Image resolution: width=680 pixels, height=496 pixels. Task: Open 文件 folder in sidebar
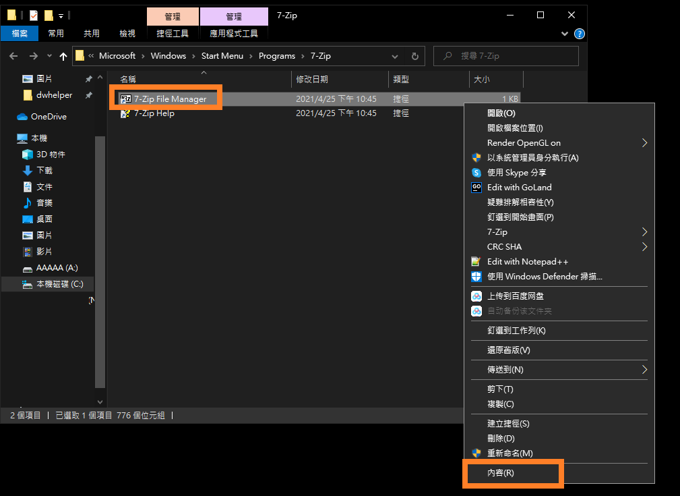[44, 187]
